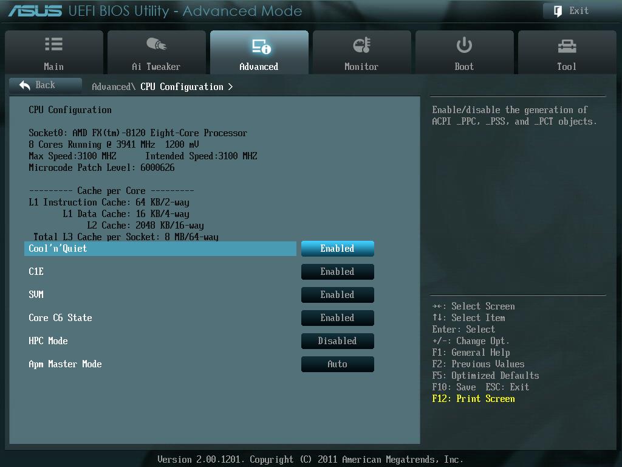The width and height of the screenshot is (622, 467).
Task: Switch to the Tool tab
Action: pyautogui.click(x=567, y=52)
